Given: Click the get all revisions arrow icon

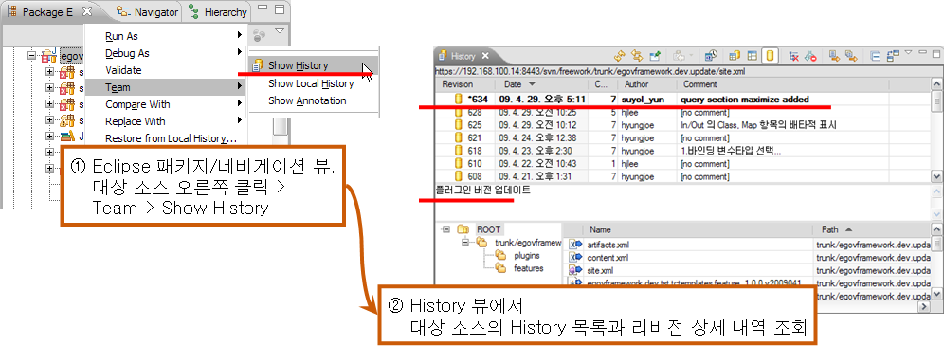Looking at the screenshot, I should (x=852, y=56).
